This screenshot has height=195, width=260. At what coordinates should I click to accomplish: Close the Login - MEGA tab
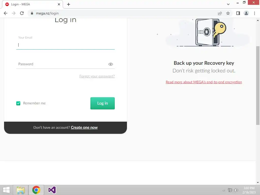[x=59, y=4]
